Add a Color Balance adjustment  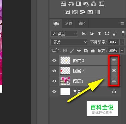point(71,4)
